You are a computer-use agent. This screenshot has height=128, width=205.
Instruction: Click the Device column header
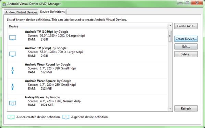tap(88, 26)
